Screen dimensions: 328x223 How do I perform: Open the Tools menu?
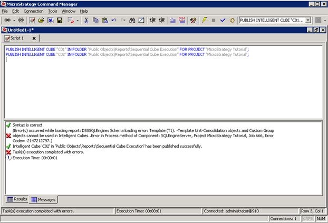pos(52,11)
